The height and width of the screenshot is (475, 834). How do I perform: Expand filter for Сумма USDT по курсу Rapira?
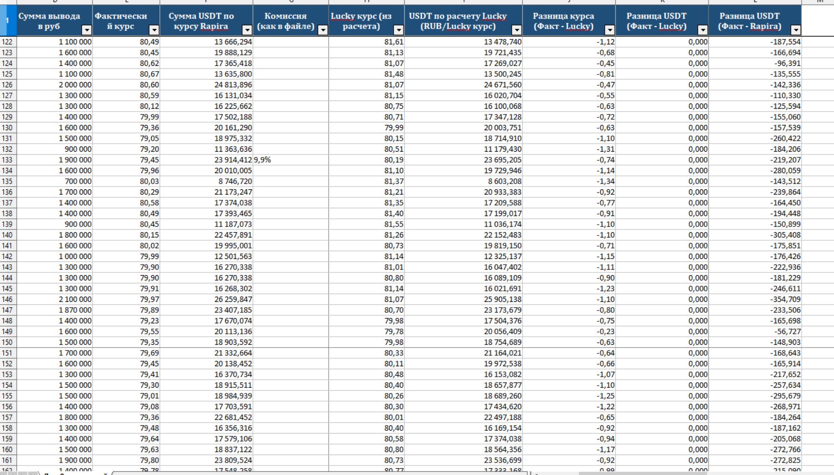click(x=247, y=30)
